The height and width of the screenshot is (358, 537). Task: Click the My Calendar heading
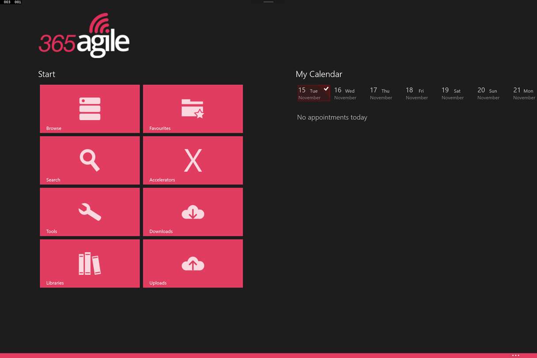(319, 74)
